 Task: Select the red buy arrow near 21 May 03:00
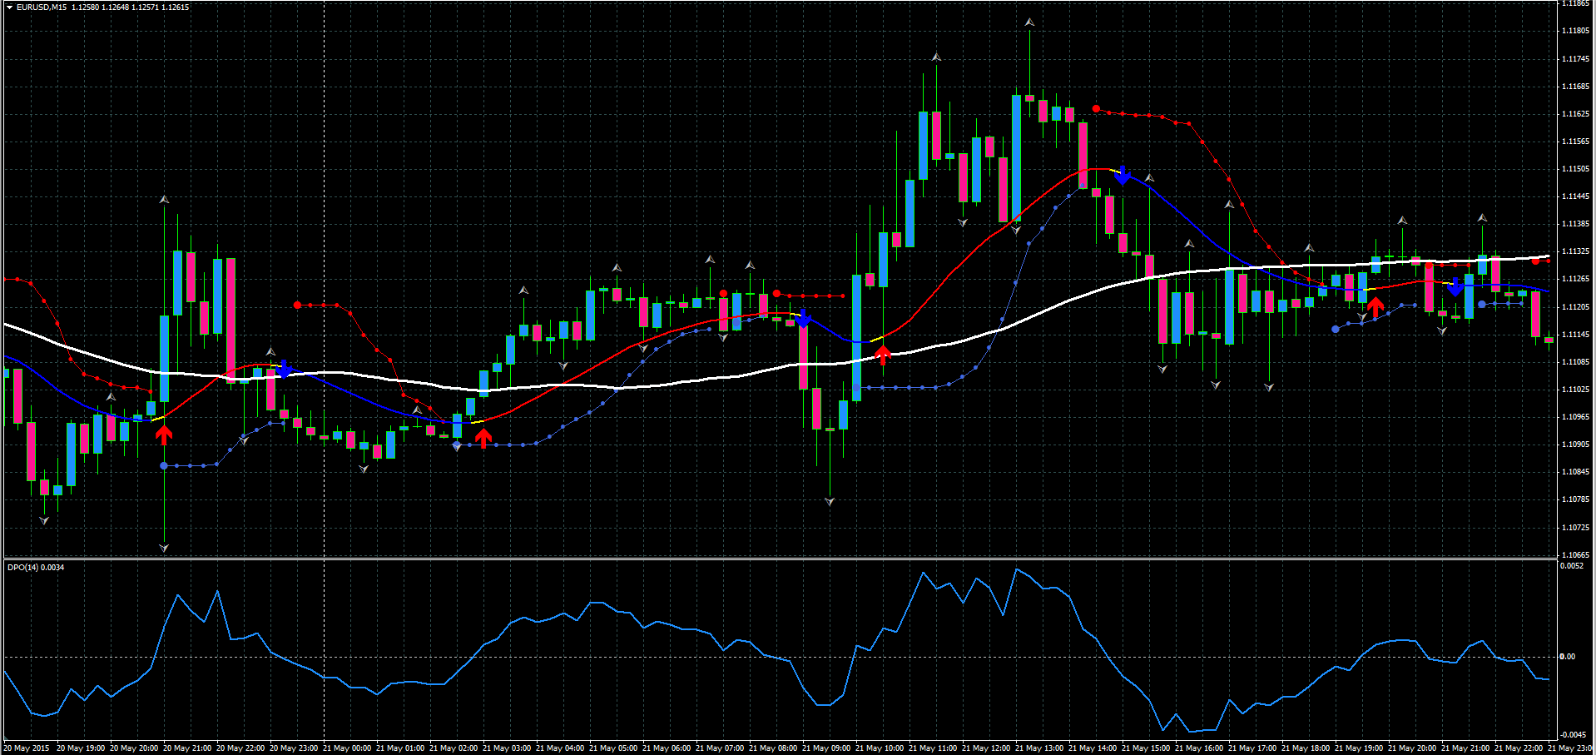click(x=483, y=437)
